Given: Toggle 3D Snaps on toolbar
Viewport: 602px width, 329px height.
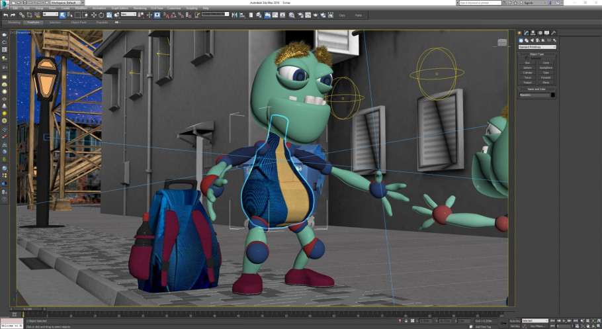Looking at the screenshot, I should tap(166, 15).
